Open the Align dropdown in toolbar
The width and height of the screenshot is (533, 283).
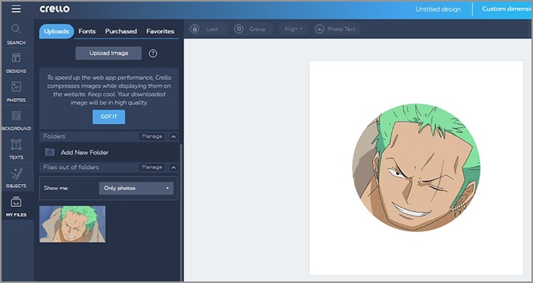(293, 29)
